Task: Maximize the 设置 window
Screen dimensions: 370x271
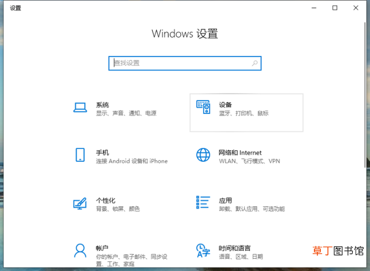Action: 335,8
